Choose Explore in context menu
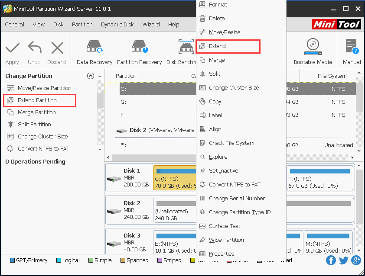 pos(241,157)
